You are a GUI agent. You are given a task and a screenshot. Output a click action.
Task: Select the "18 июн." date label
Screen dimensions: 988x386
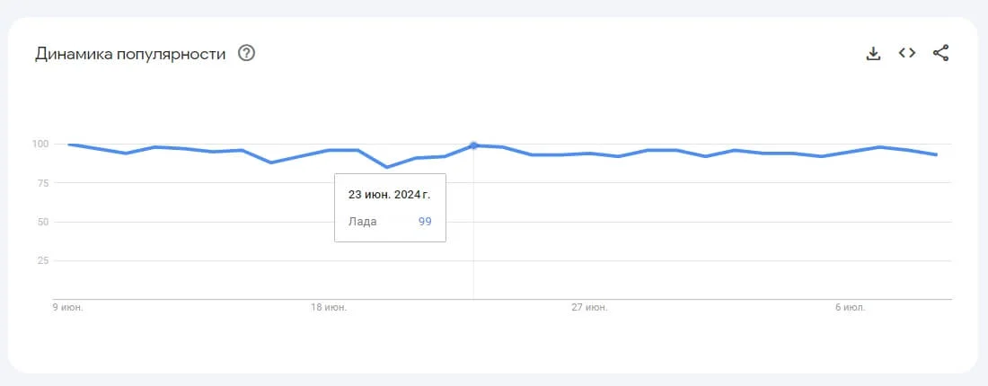pyautogui.click(x=329, y=308)
